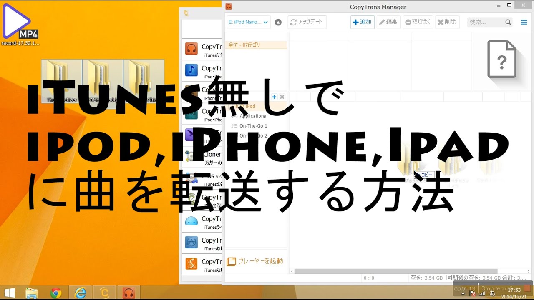Click the Windows Start button
Screen dimensions: 534x300
pyautogui.click(x=10, y=293)
